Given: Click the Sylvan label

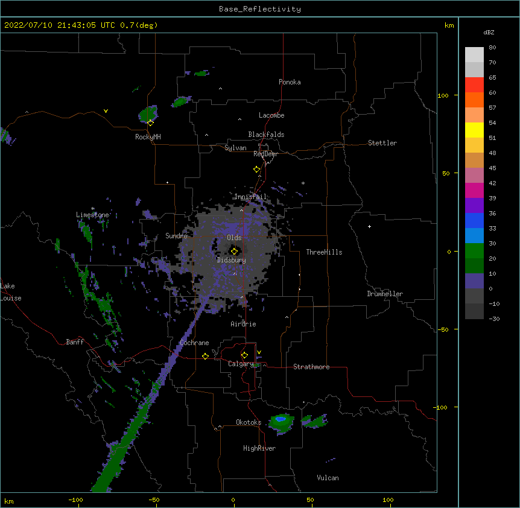Looking at the screenshot, I should pyautogui.click(x=235, y=148).
